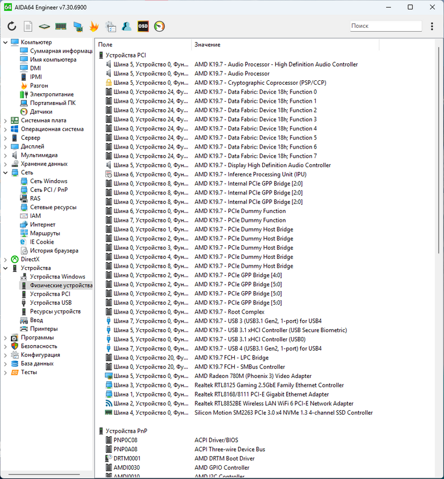
Task: Click the Refresh toolbar icon
Action: [x=12, y=26]
